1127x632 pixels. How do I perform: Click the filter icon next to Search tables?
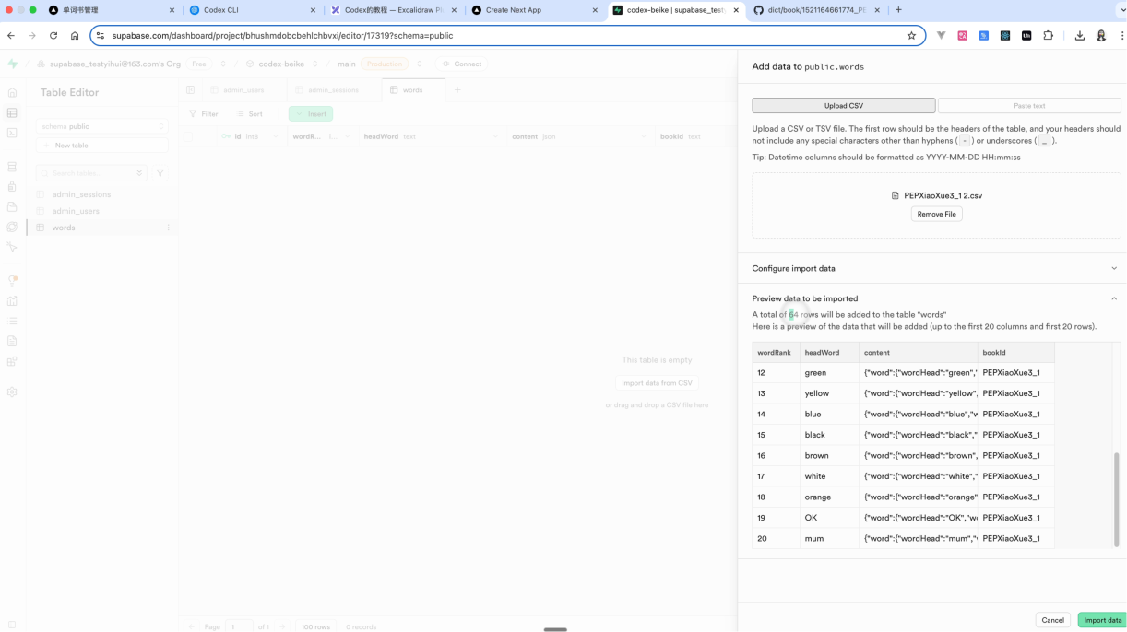pyautogui.click(x=160, y=173)
